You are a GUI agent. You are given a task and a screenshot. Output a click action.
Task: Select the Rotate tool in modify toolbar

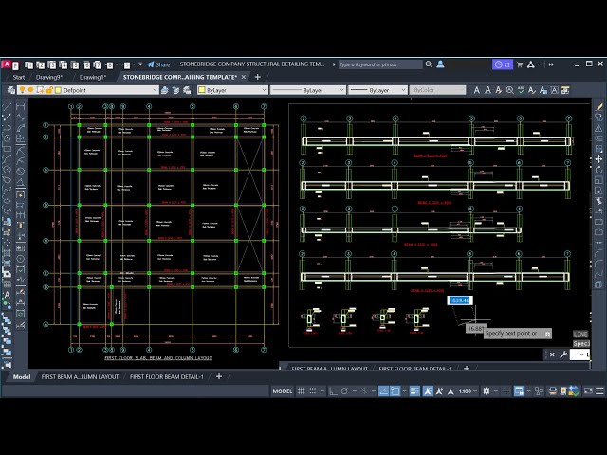(598, 170)
